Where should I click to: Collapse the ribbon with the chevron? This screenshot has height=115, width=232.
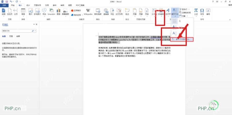[230, 20]
